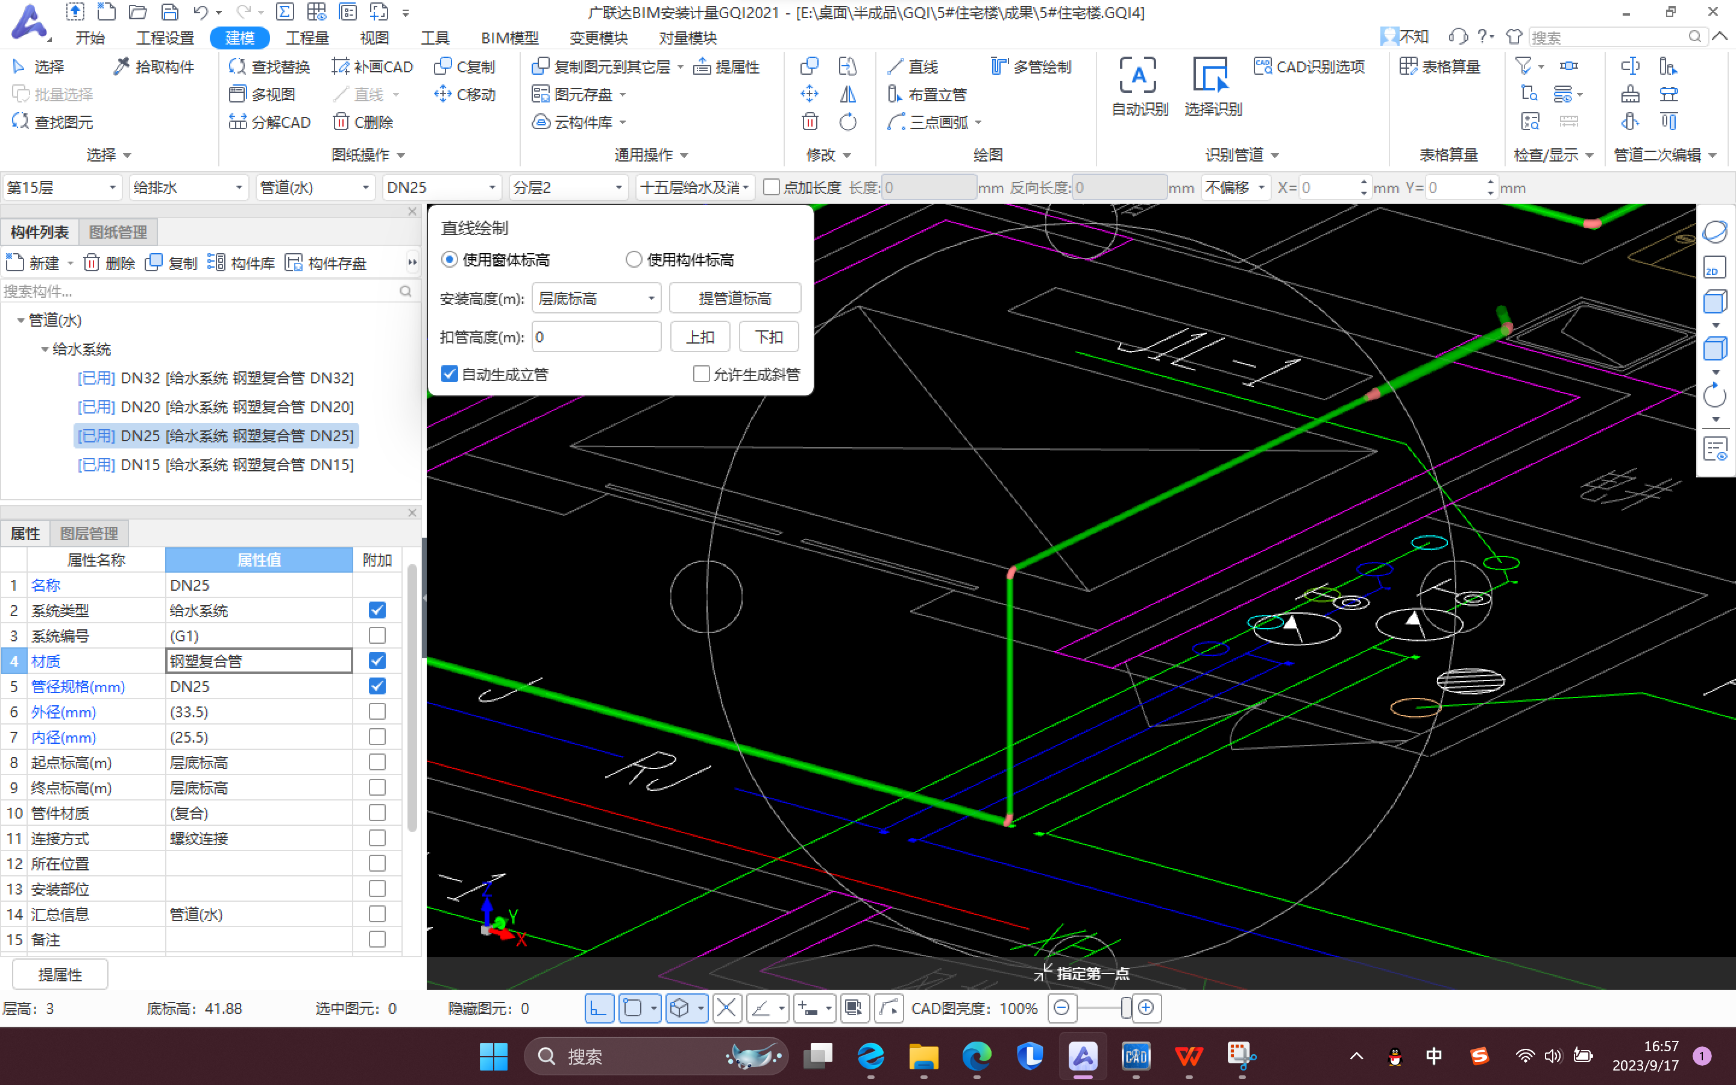
Task: Switch to 图层管理 panel tab
Action: [89, 533]
